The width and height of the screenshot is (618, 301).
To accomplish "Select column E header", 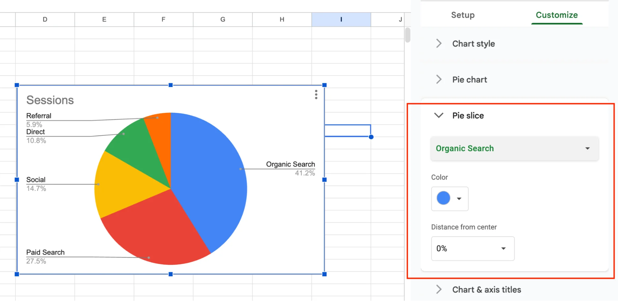I will [x=104, y=19].
